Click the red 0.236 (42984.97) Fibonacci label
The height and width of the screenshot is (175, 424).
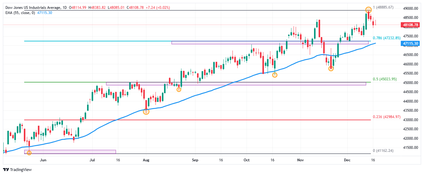[x=386, y=117]
